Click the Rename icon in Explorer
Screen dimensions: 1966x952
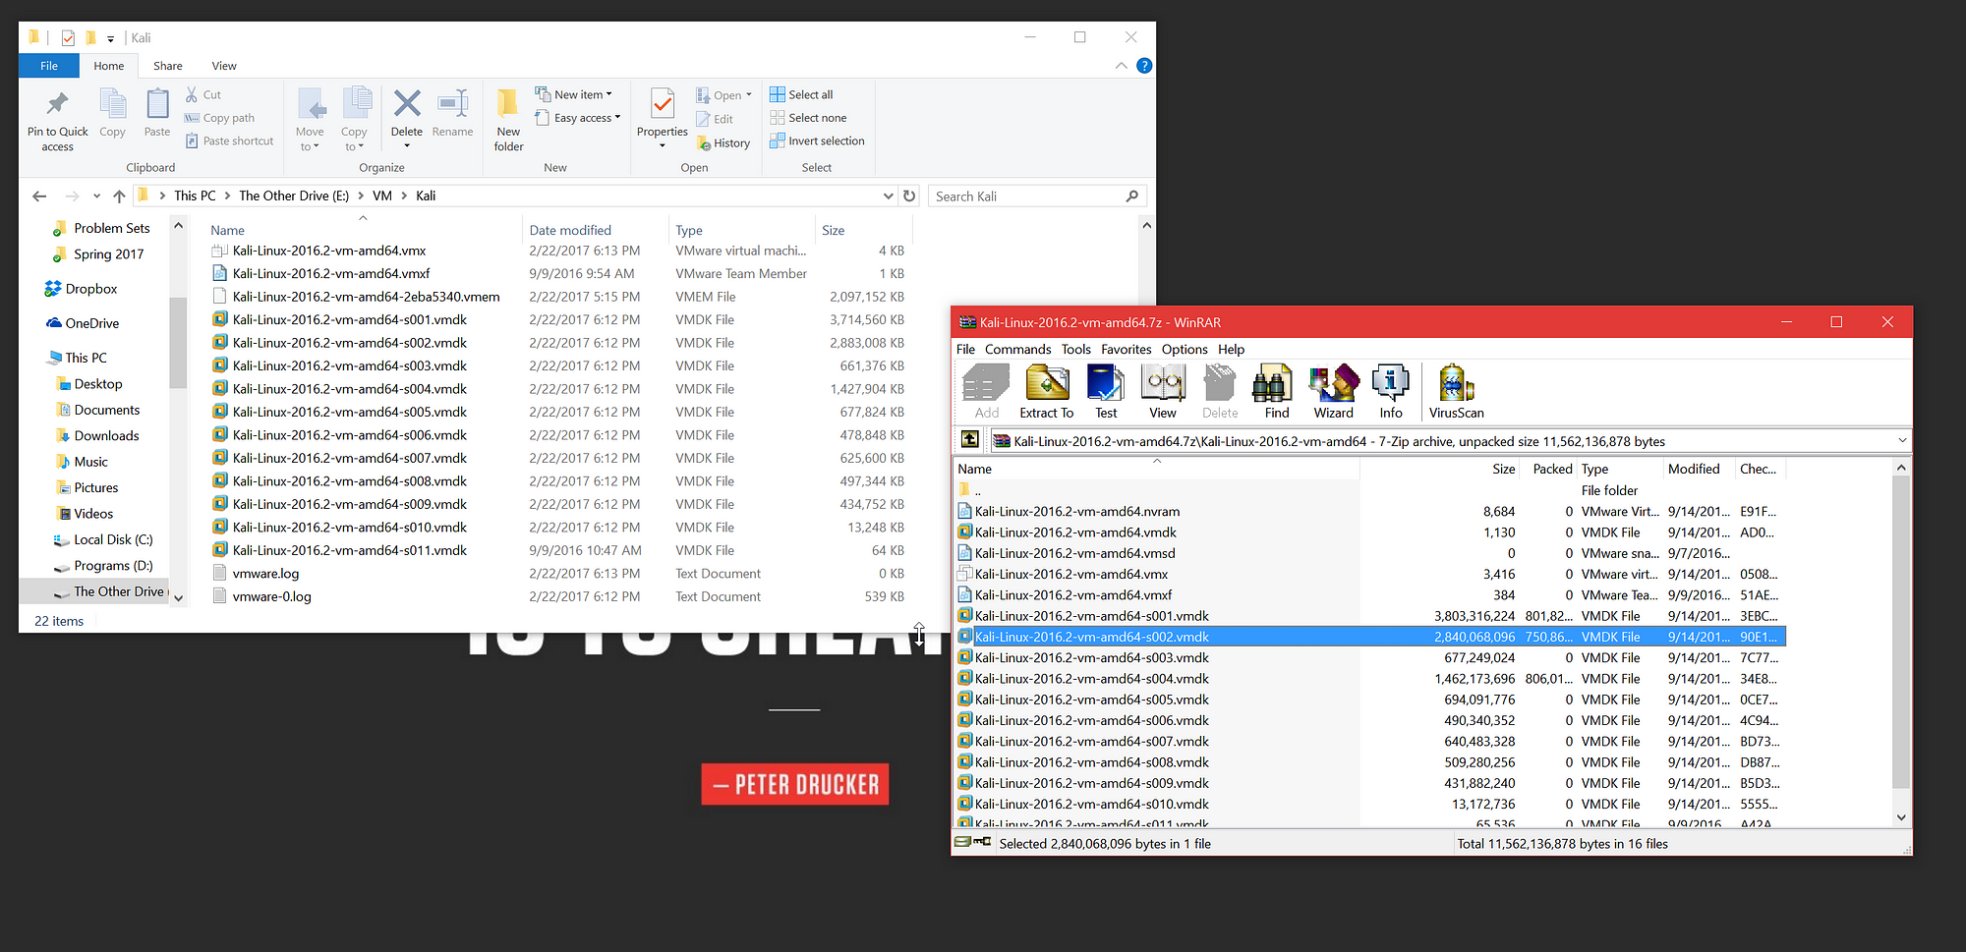452,113
